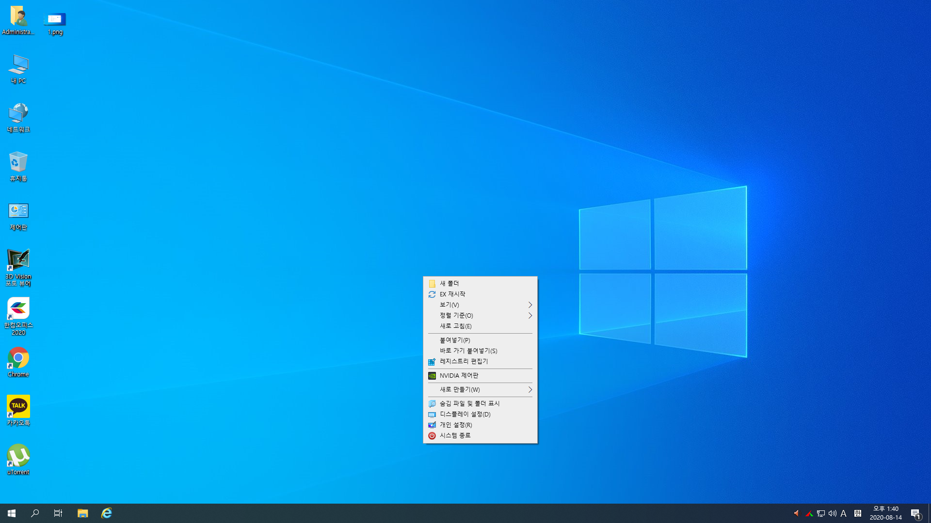Open the Administrator folder desktop icon
931x523 pixels.
(x=18, y=20)
